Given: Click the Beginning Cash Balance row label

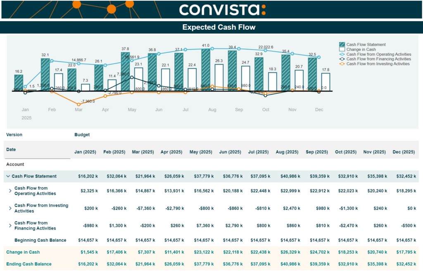Looking at the screenshot, I should click(40, 240).
